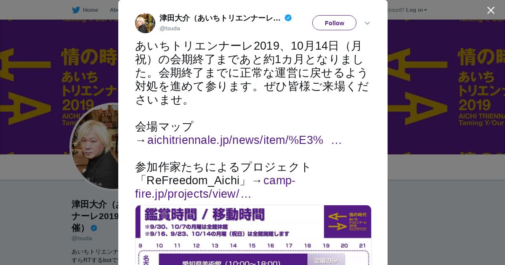Open the Twitter bird Home icon
The width and height of the screenshot is (505, 265).
click(x=76, y=10)
